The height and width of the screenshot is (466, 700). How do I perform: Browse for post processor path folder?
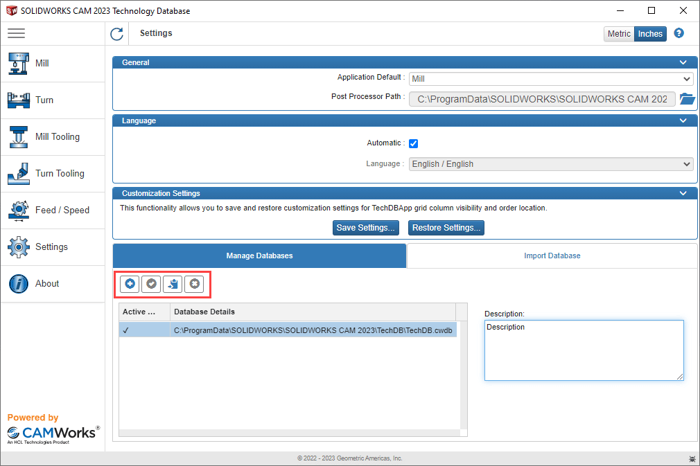coord(687,98)
